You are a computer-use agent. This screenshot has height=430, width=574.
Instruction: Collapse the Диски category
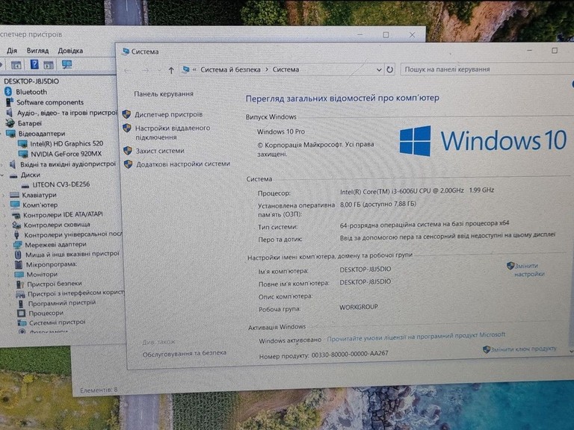pyautogui.click(x=2, y=175)
